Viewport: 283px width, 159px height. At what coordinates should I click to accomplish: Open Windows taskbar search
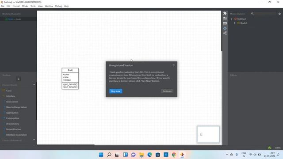[x=109, y=155]
